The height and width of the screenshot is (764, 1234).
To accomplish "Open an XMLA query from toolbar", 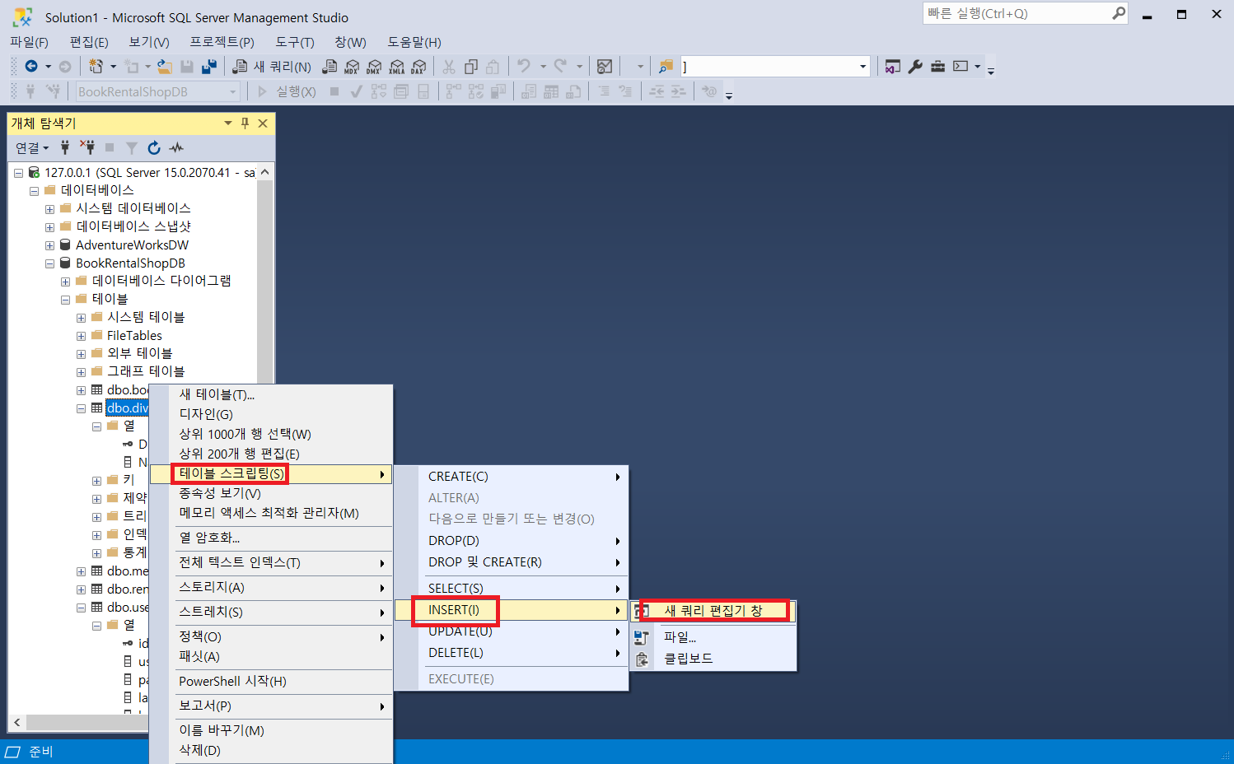I will point(396,66).
